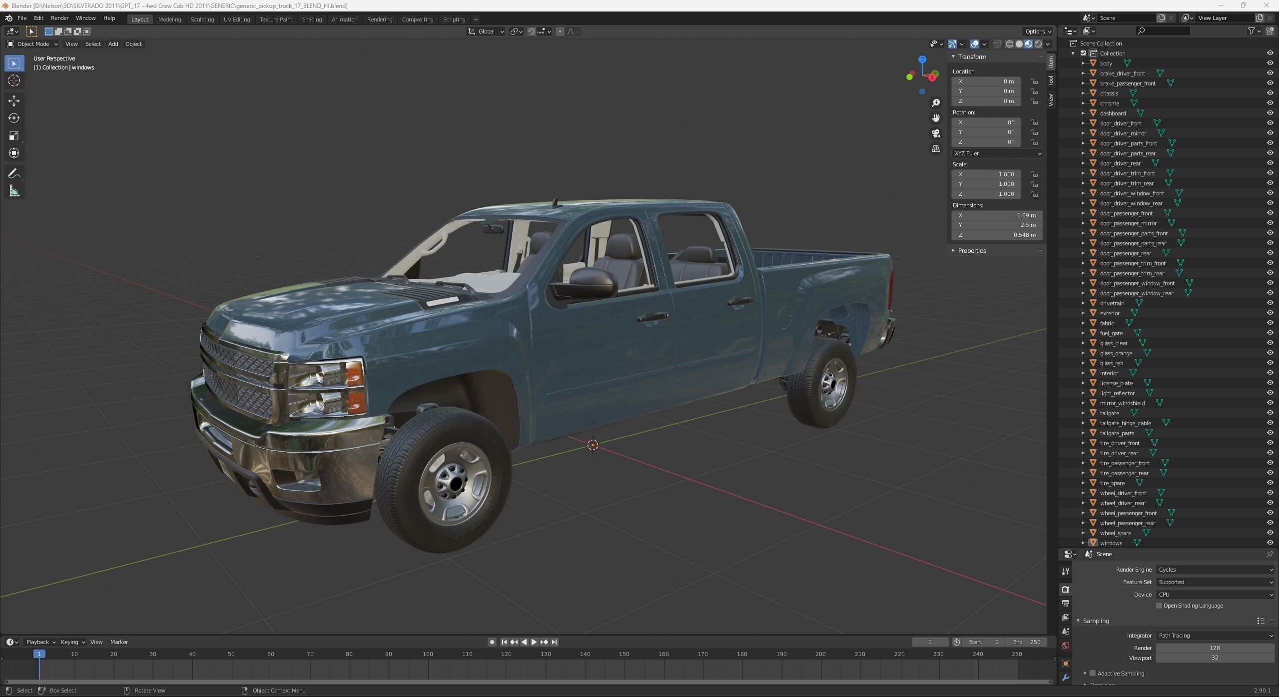
Task: Toggle X-ray display in viewport header
Action: 997,44
